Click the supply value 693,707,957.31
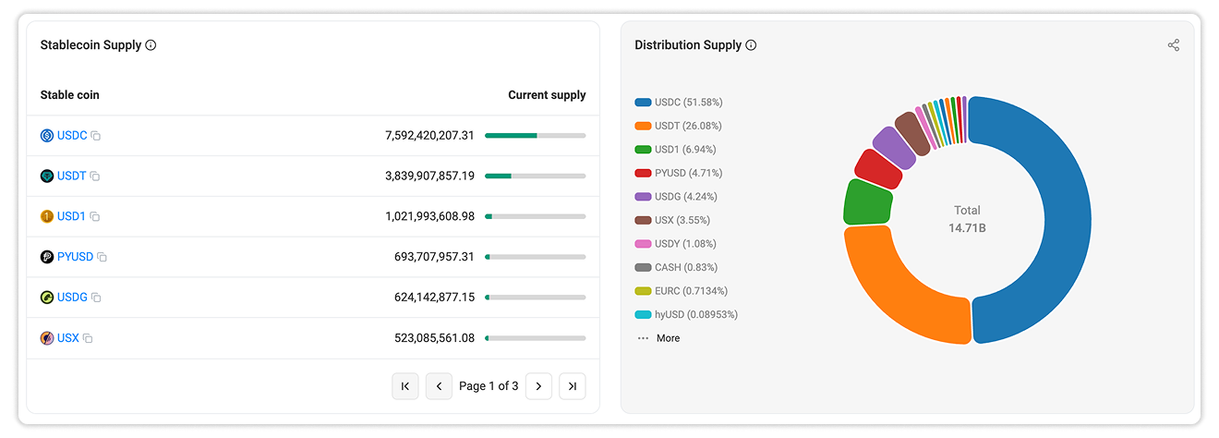1219x438 pixels. 434,257
